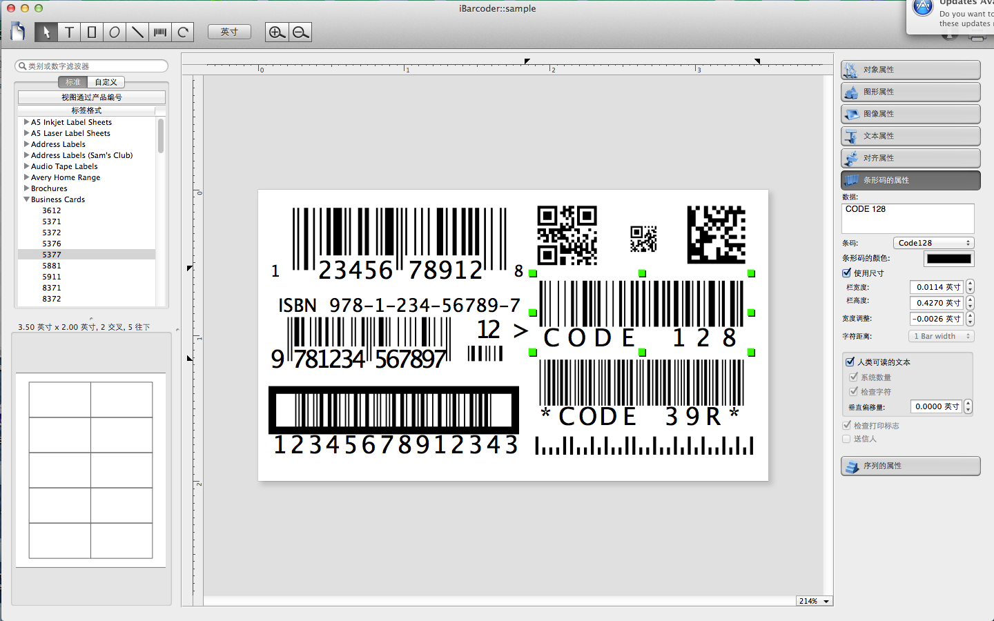This screenshot has width=994, height=621.
Task: Expand the Audio Tape Labels group
Action: [26, 166]
